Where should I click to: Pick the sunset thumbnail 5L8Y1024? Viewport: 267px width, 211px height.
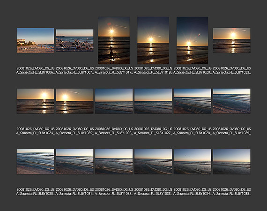(x=36, y=101)
